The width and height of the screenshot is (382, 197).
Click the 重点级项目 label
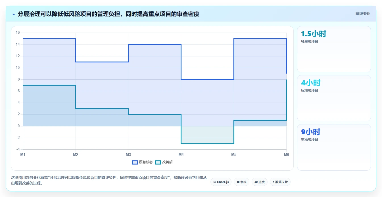310,139
